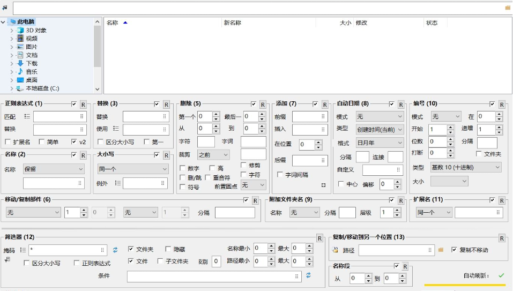Click R reset for 自动日期 (8)
513x291 pixels.
tap(401, 105)
